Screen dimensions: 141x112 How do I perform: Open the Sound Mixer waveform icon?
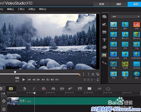point(53,89)
